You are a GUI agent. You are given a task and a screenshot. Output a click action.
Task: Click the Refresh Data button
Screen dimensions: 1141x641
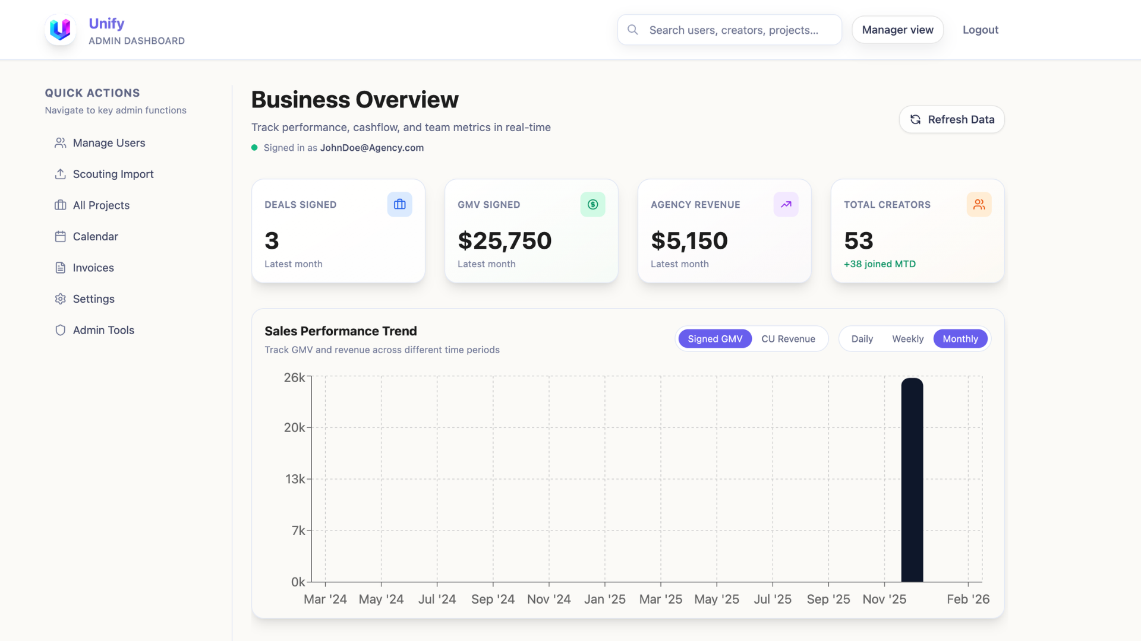click(x=951, y=119)
